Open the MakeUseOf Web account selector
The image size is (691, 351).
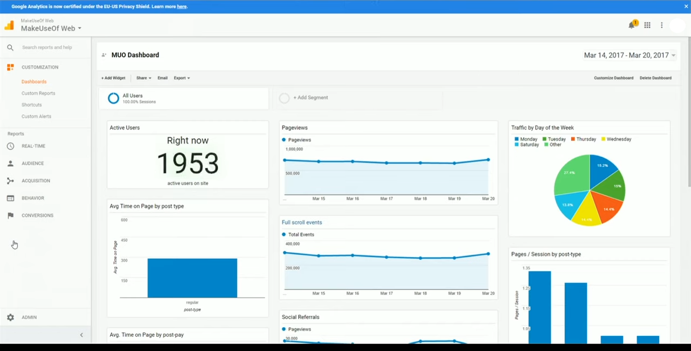coord(51,28)
